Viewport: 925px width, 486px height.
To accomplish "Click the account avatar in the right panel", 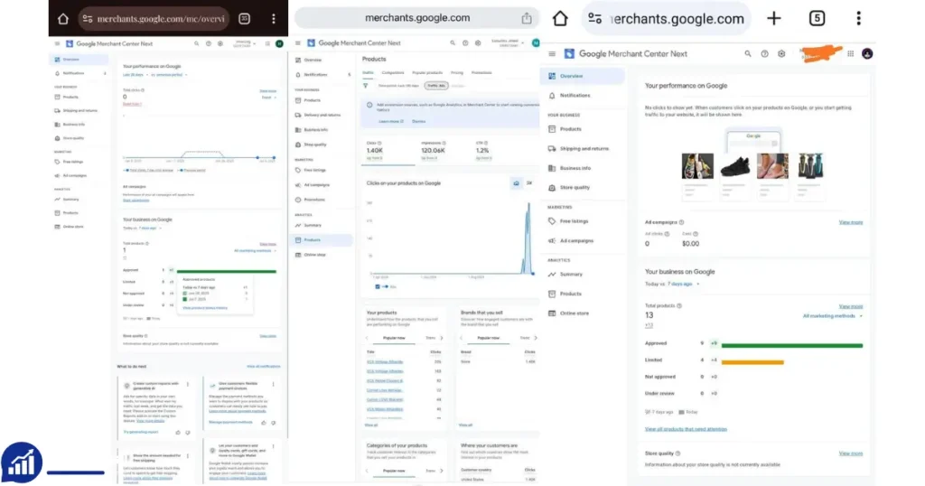I will [867, 53].
